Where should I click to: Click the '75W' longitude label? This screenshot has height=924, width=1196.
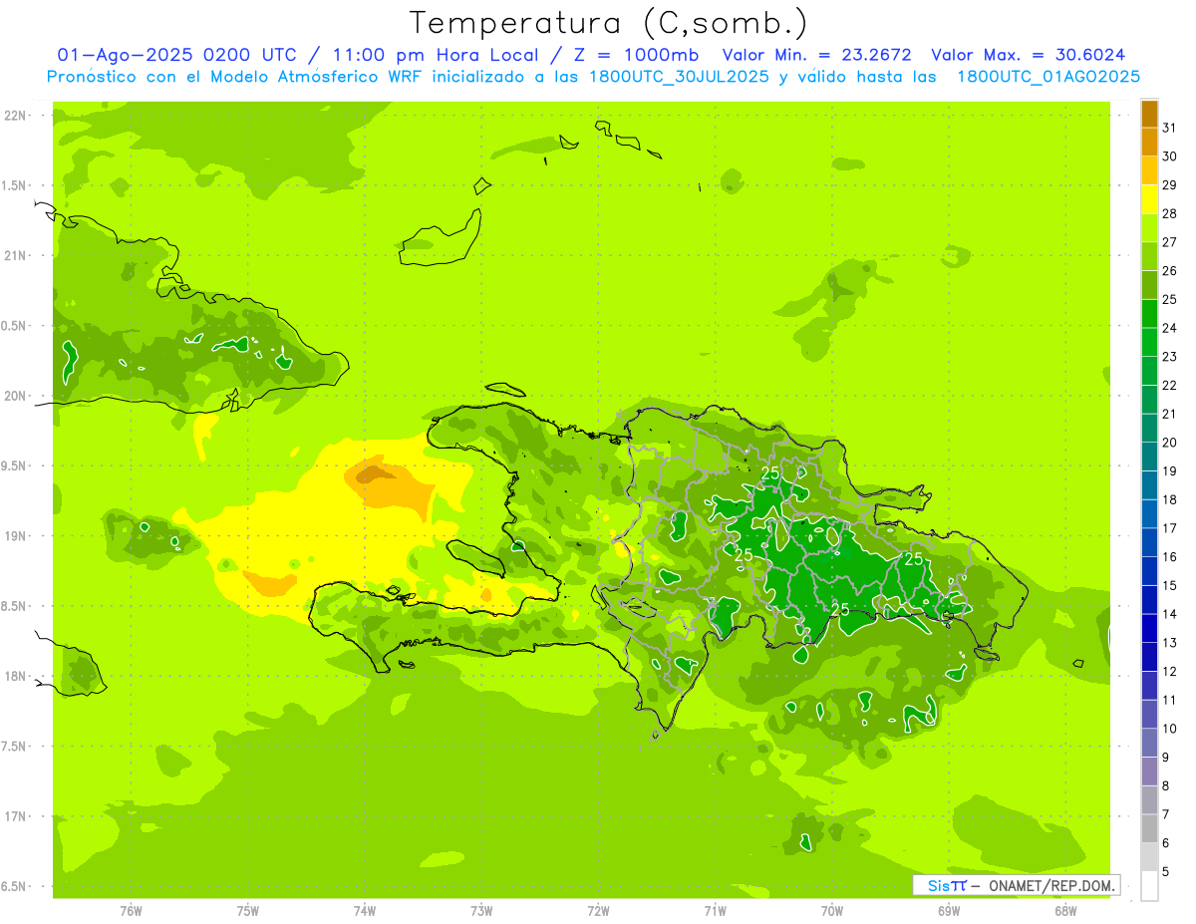coord(248,911)
